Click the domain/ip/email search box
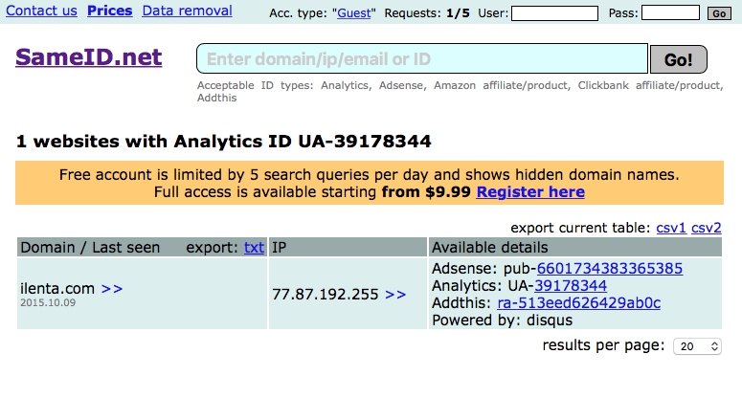Screen dimensions: 742x398 click(421, 59)
